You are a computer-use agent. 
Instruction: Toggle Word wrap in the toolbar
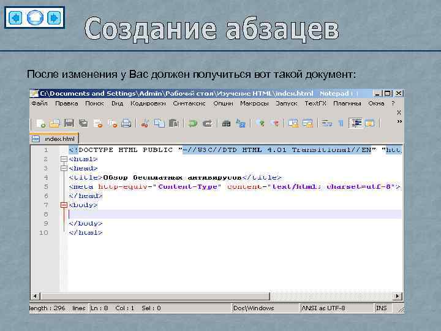coord(327,123)
